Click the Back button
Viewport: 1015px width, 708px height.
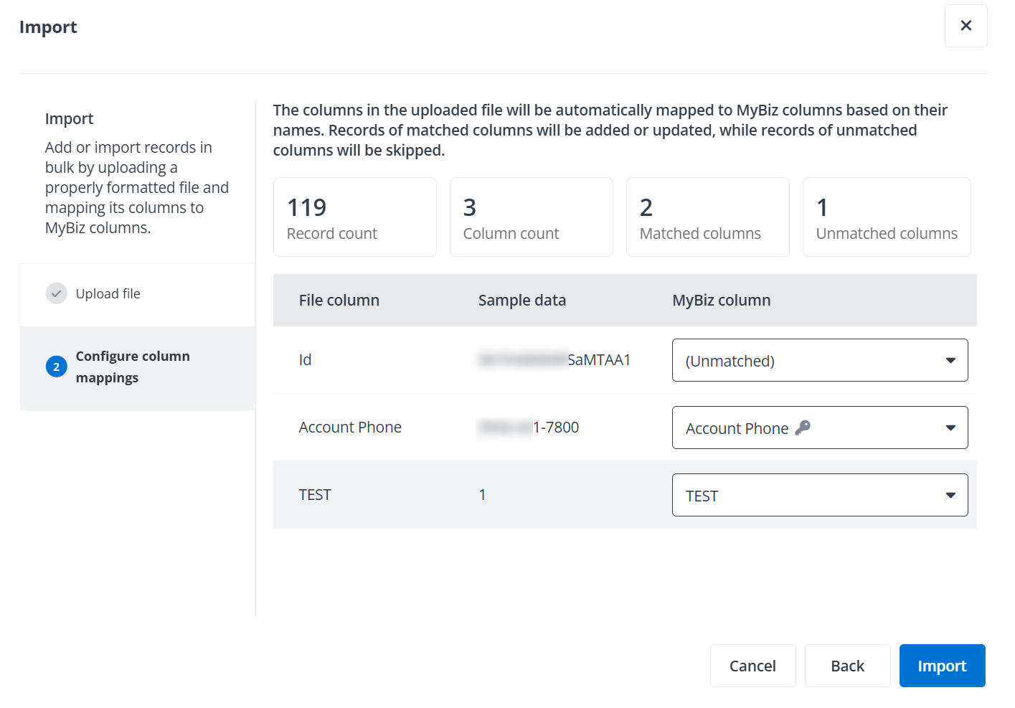click(847, 666)
